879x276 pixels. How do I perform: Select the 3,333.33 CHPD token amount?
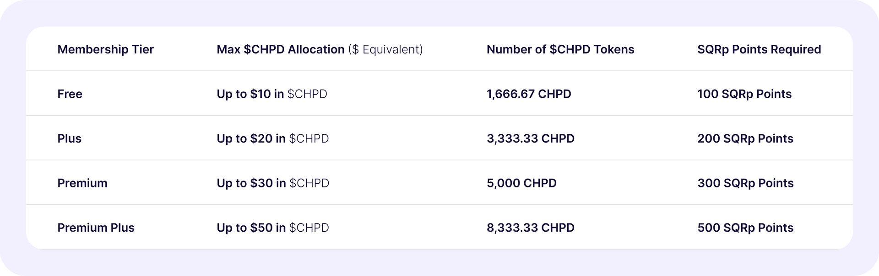click(x=531, y=138)
